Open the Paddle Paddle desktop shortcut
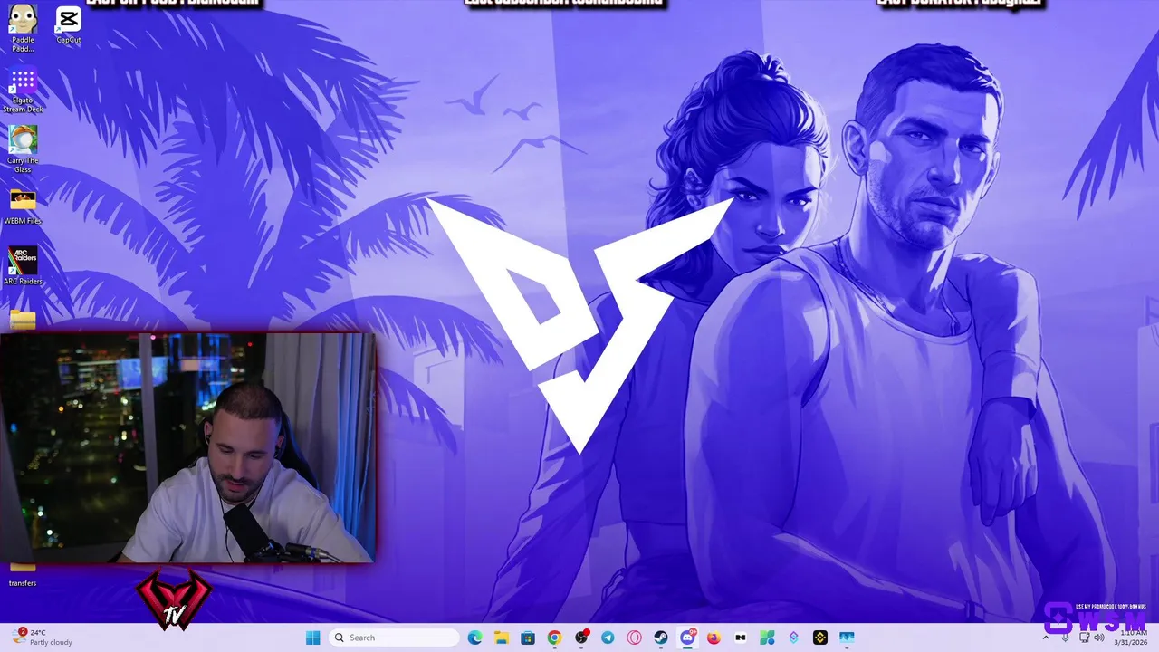 [23, 27]
